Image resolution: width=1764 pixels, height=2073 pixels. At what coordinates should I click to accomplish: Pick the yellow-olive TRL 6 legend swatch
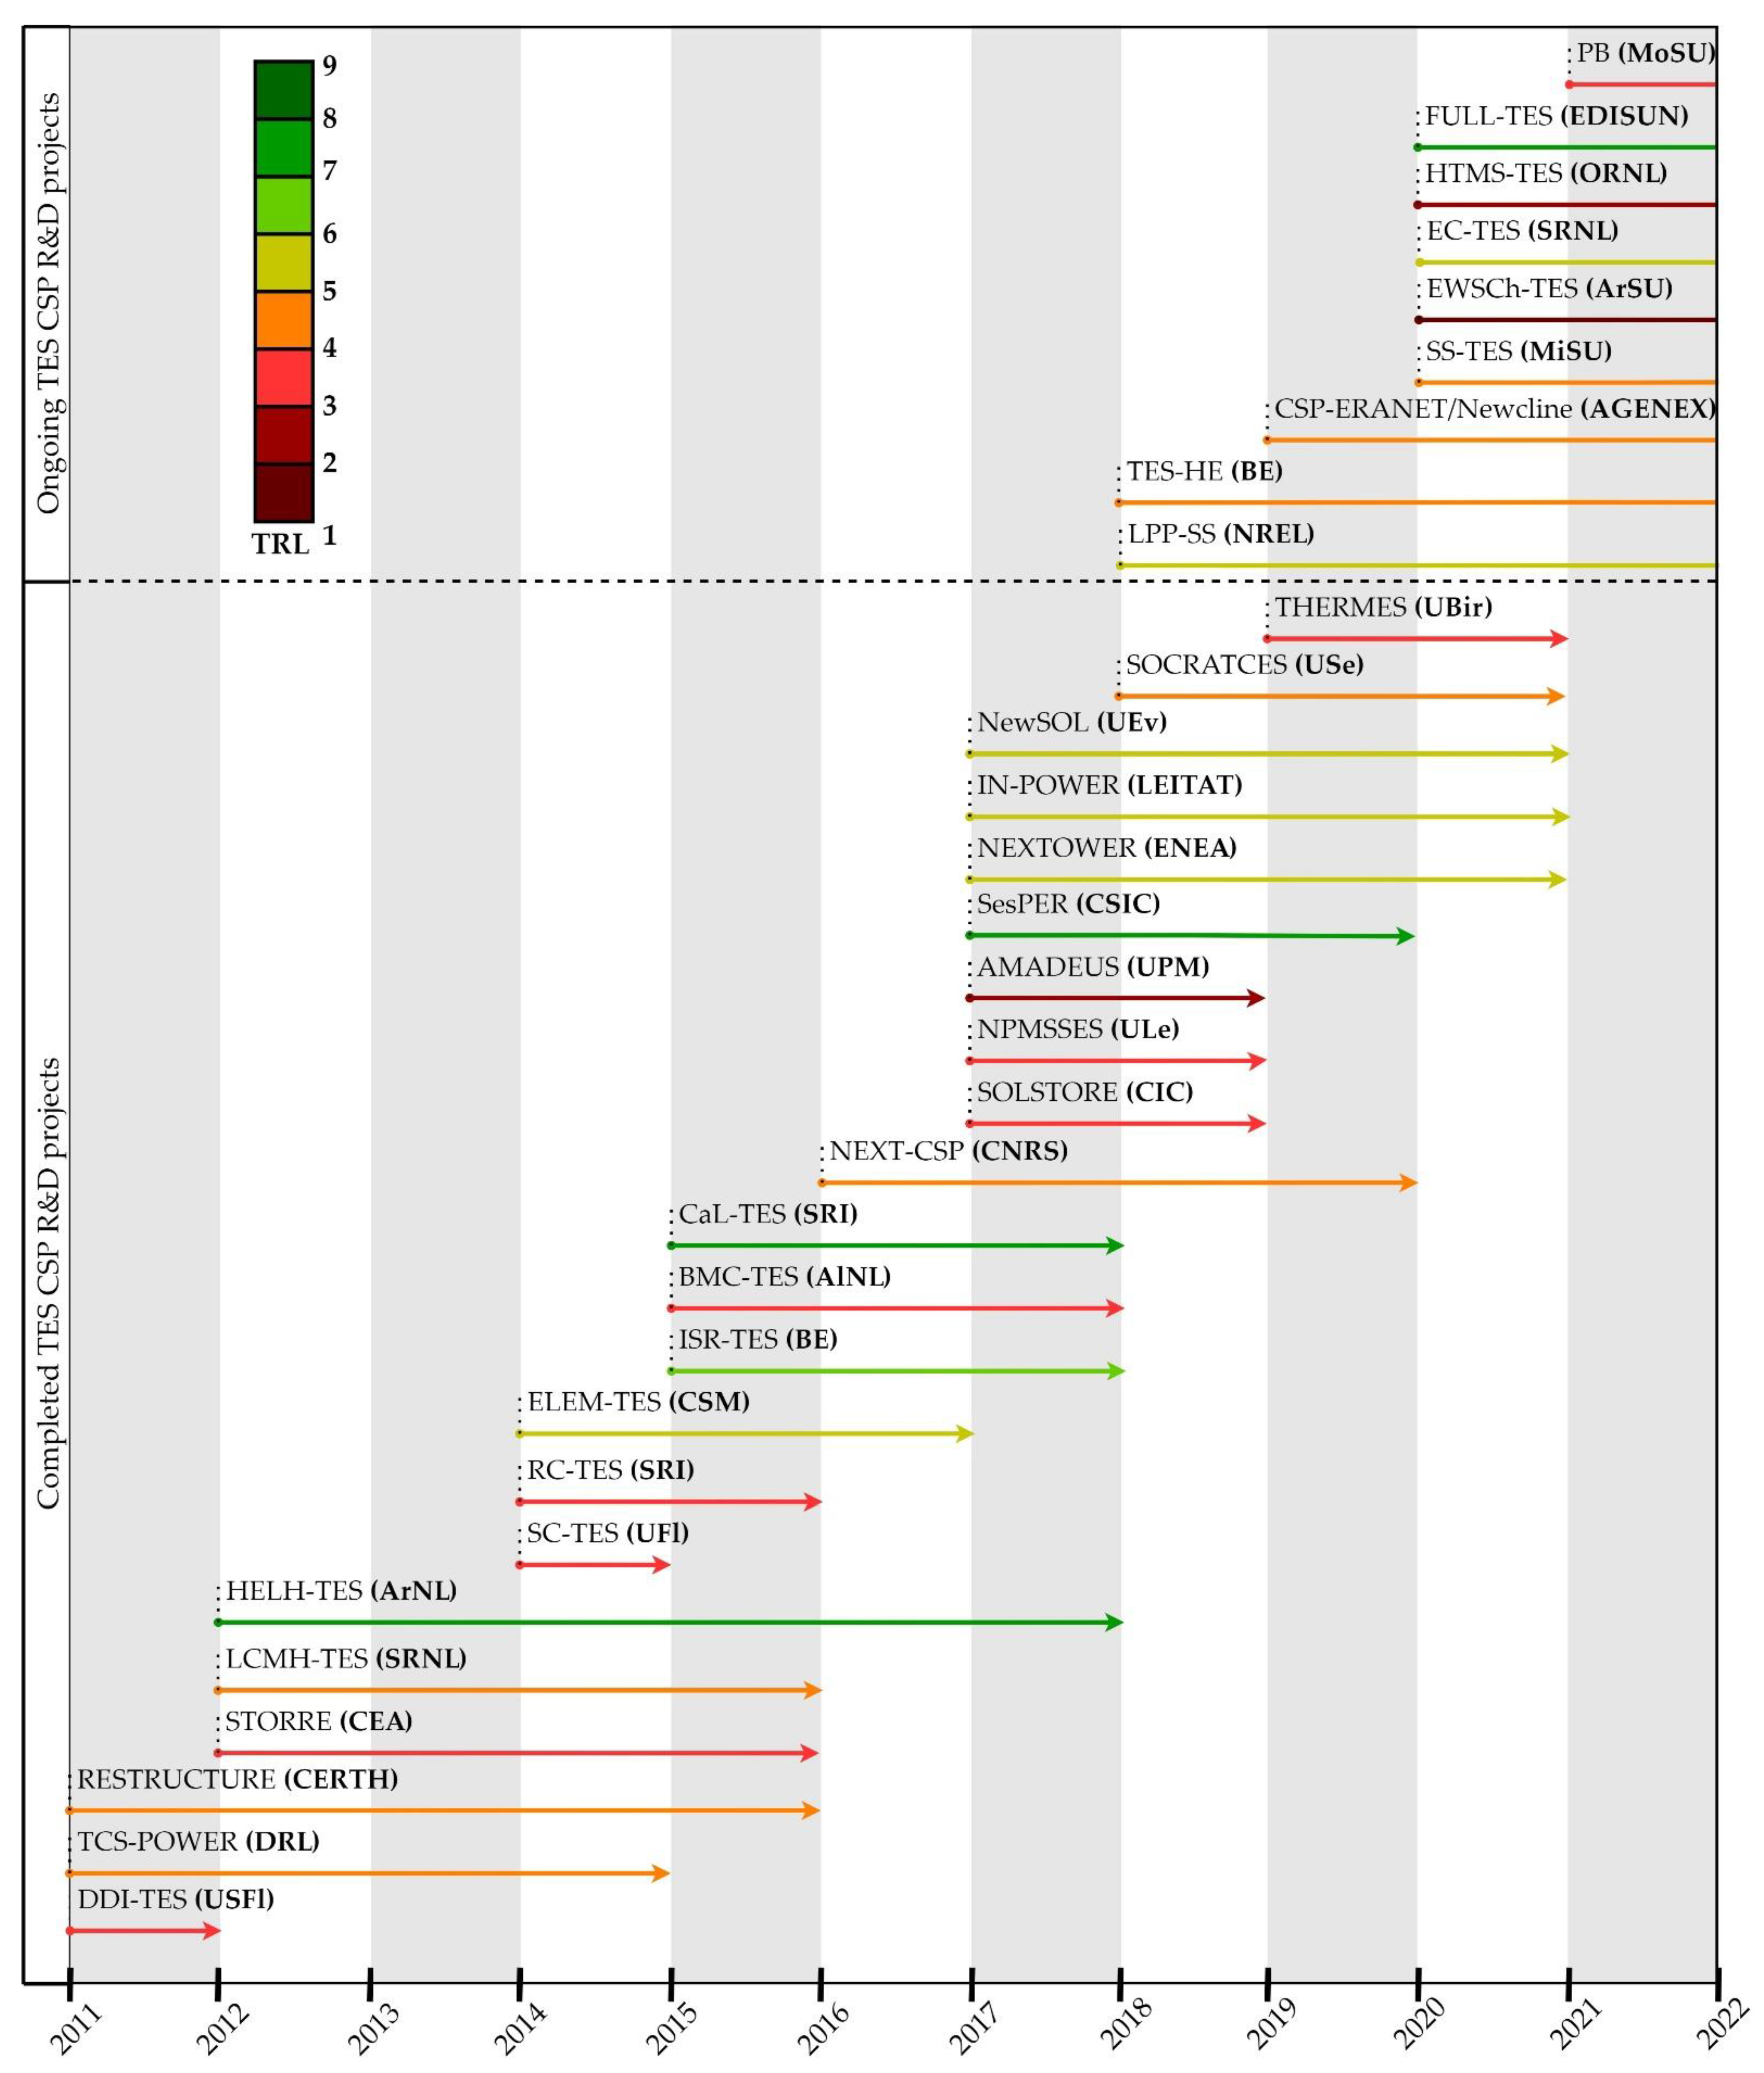coord(284,263)
